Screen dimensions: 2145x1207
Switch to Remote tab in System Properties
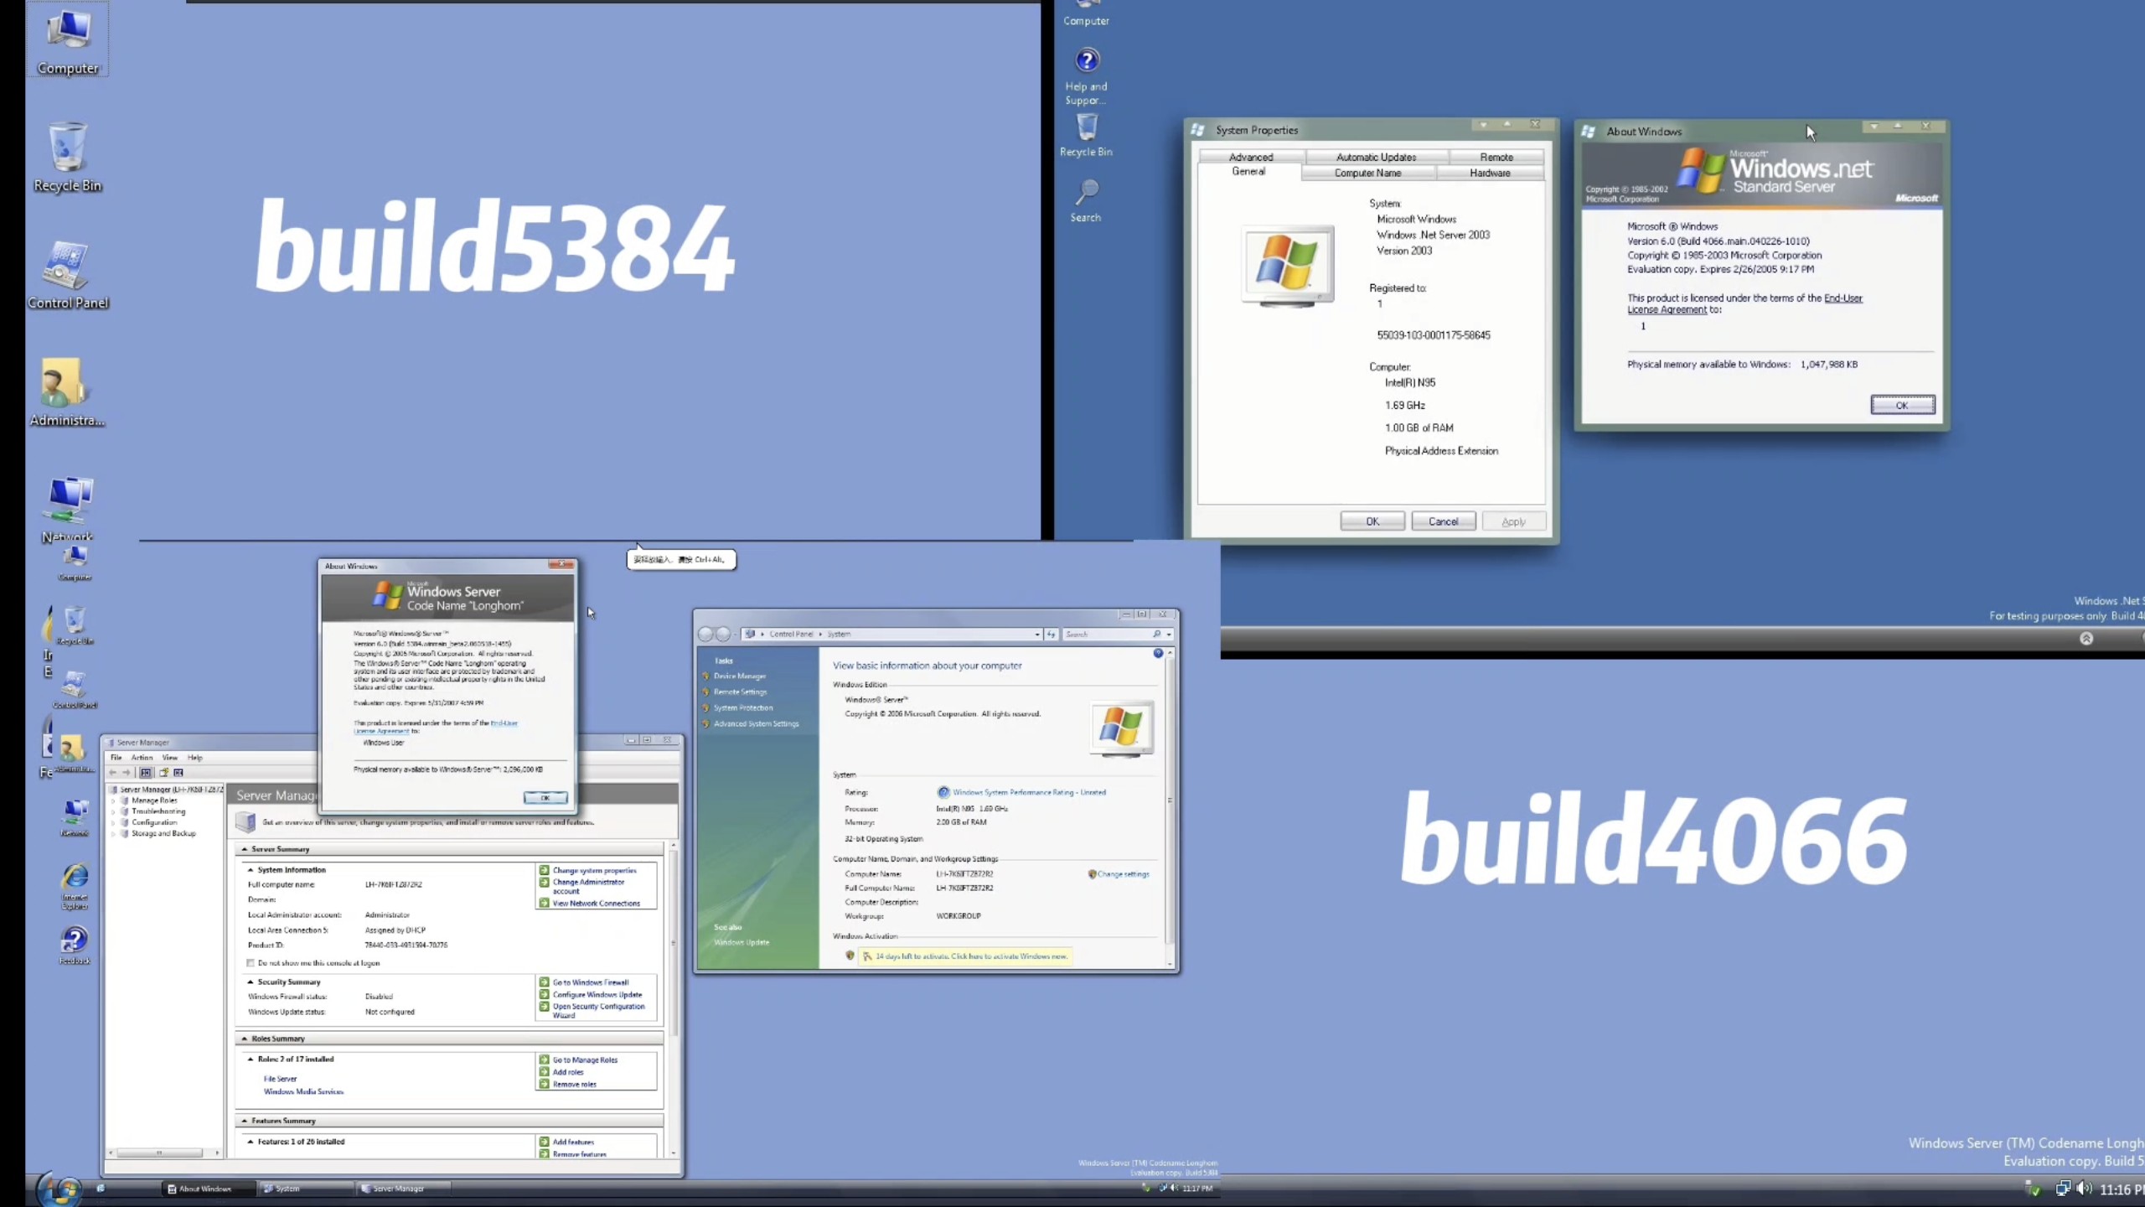pyautogui.click(x=1496, y=157)
